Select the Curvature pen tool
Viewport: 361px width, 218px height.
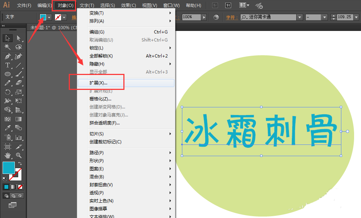[x=19, y=56]
